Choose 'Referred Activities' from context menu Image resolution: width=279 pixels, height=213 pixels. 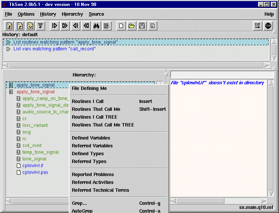pyautogui.click(x=119, y=182)
